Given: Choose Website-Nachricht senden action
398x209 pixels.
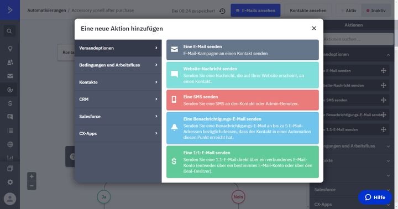Looking at the screenshot, I should [x=243, y=75].
